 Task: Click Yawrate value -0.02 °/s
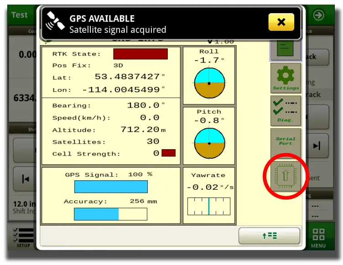210,187
